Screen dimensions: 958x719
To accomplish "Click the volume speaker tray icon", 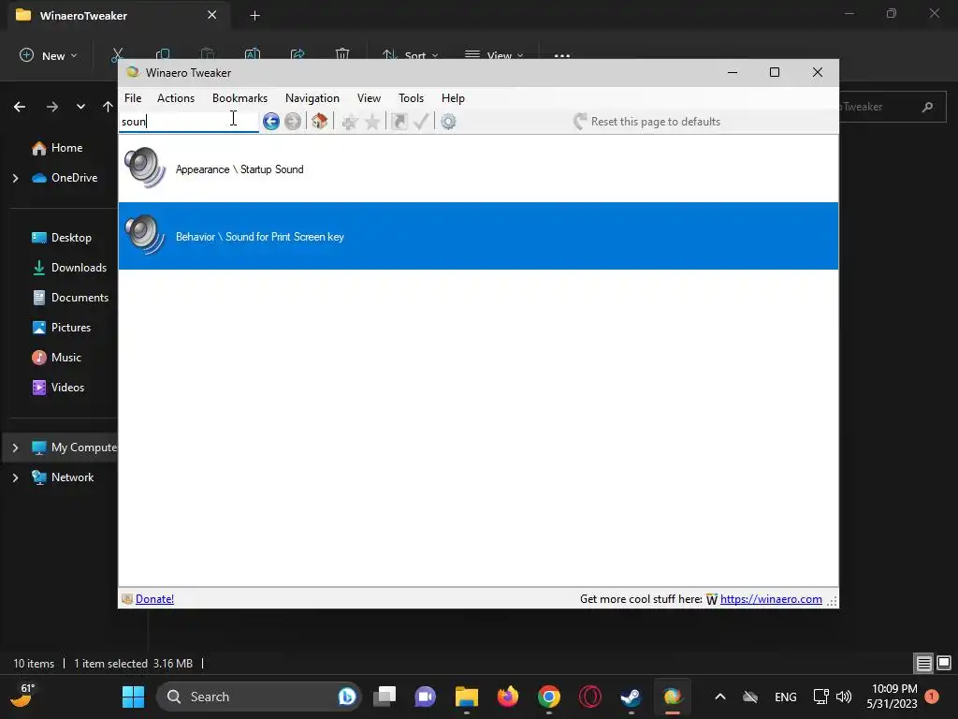I will (x=844, y=697).
